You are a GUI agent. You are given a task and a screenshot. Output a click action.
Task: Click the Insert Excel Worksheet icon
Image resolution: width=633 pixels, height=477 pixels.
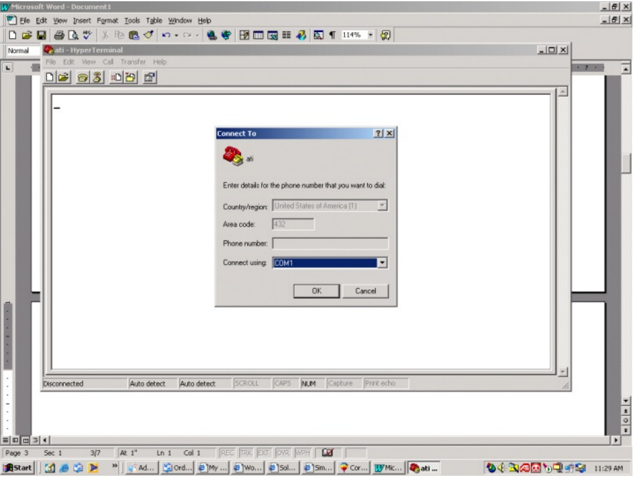click(272, 35)
